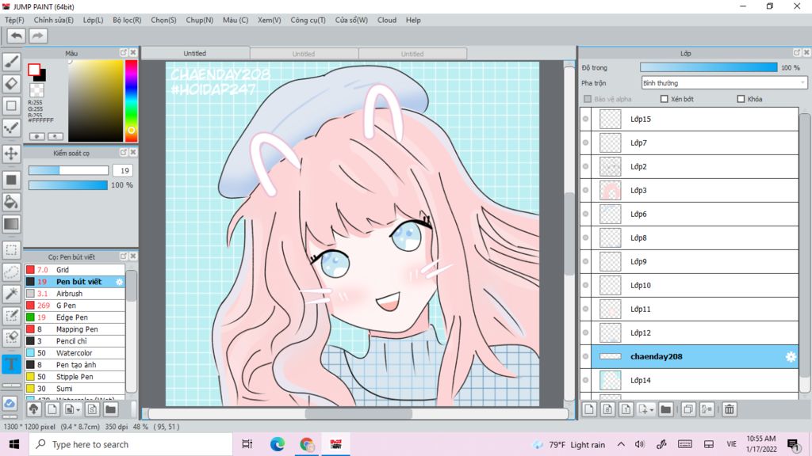Select the G Pen brush
This screenshot has width=812, height=456.
[x=75, y=306]
